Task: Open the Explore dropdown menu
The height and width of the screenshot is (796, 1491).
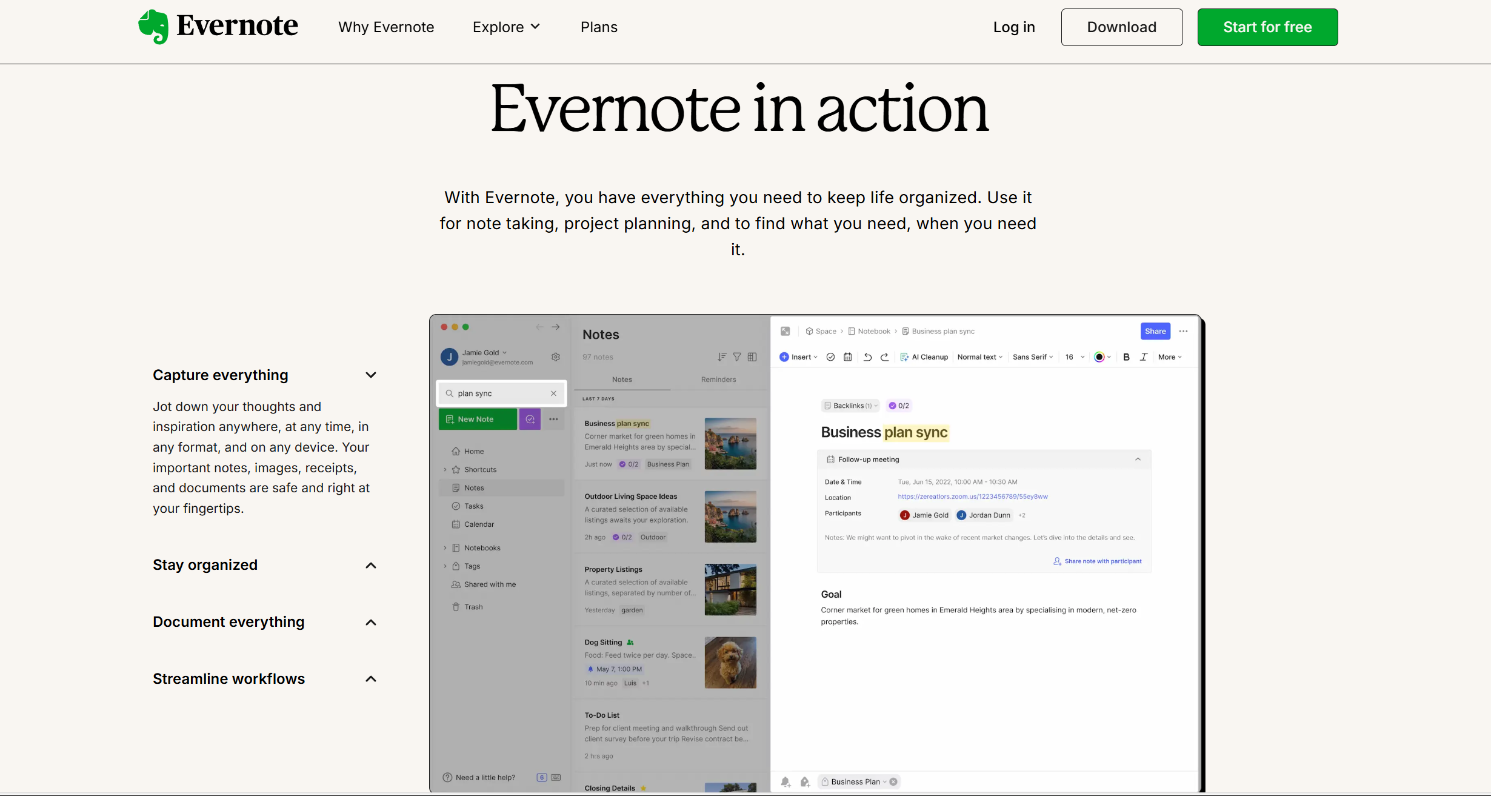Action: point(507,27)
